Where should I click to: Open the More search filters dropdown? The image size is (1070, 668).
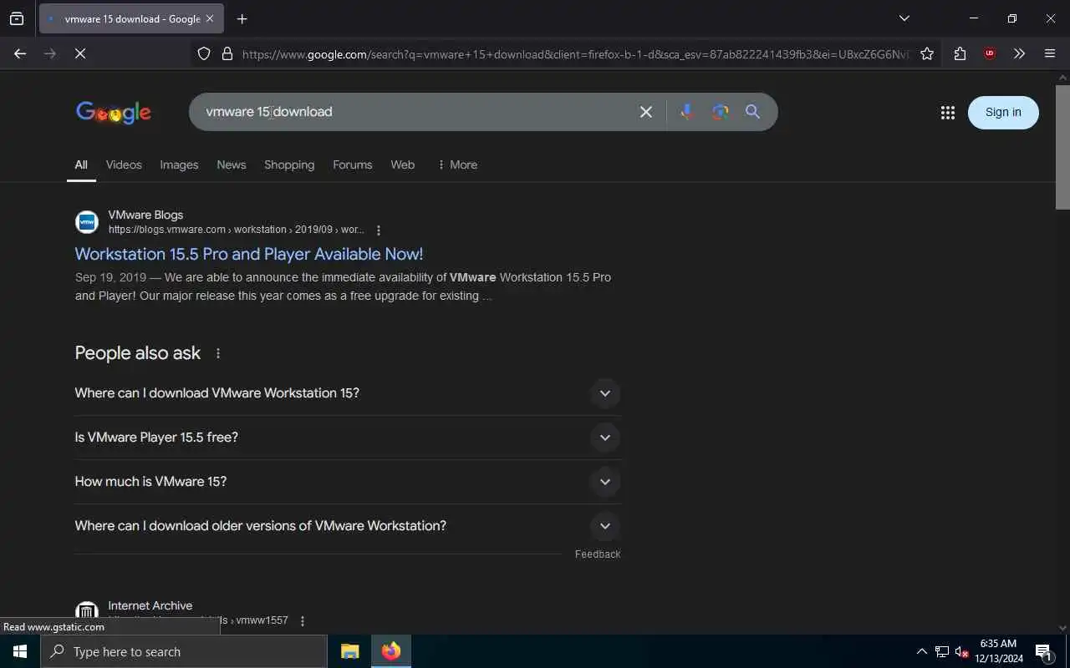[x=457, y=164]
